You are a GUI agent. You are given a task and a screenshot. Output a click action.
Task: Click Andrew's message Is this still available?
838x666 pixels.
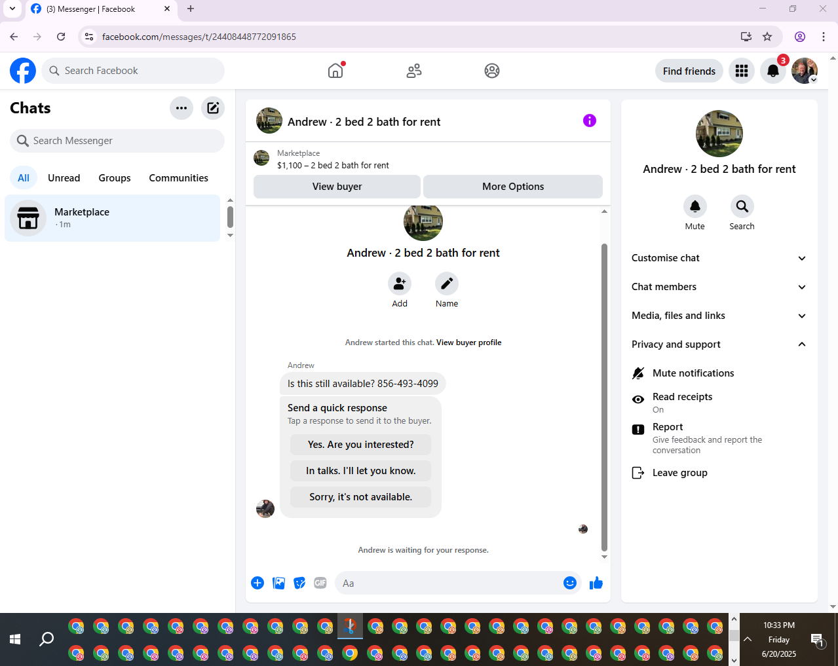[x=363, y=384]
